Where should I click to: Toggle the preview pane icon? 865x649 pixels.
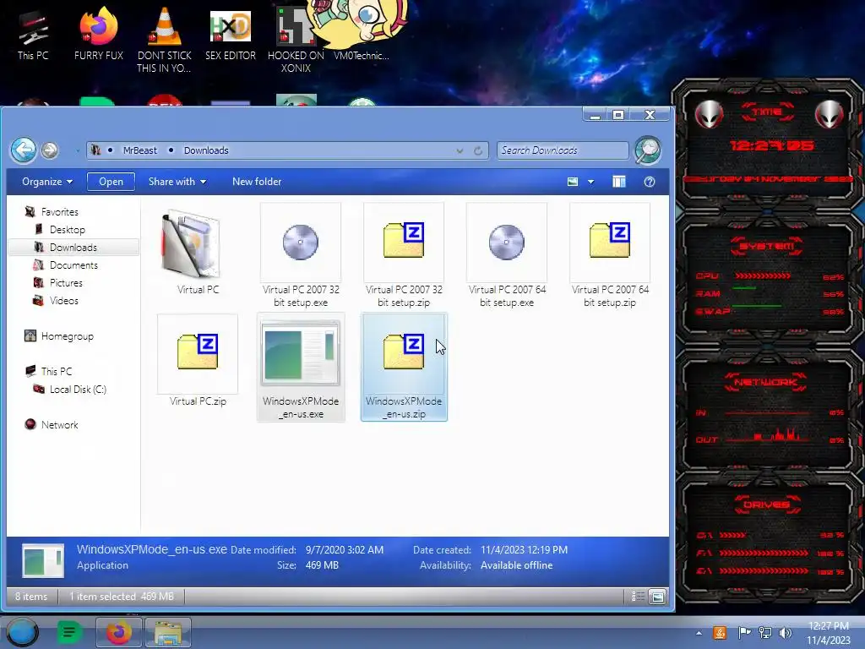[x=619, y=182]
